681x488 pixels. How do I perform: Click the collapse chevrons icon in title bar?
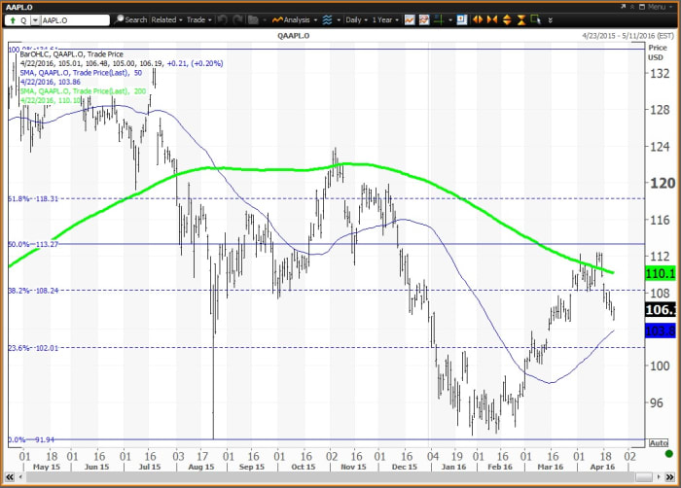pyautogui.click(x=632, y=7)
